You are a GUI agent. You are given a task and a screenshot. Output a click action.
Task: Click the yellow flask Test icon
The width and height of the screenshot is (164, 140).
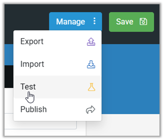coord(91,87)
